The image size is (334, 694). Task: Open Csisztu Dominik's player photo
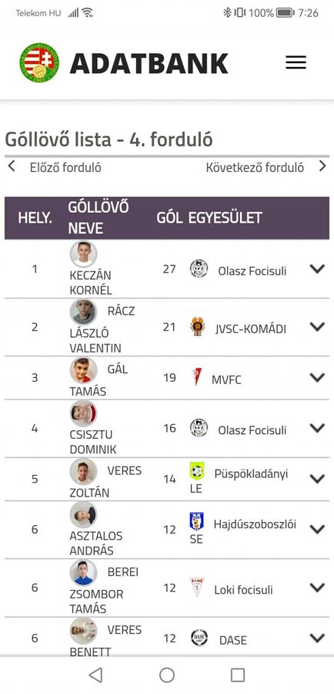[x=83, y=414]
